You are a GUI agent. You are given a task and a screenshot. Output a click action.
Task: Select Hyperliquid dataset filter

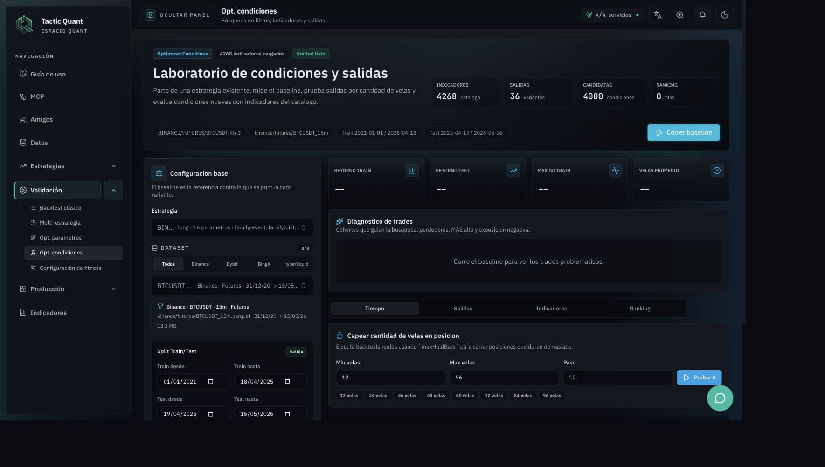coord(296,264)
